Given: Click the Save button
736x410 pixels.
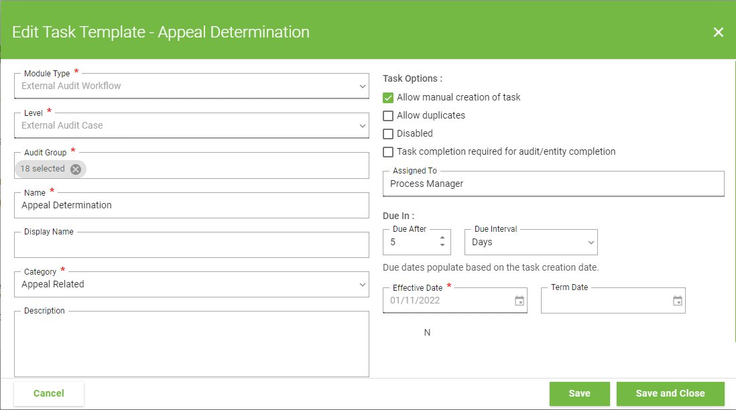Looking at the screenshot, I should coord(579,393).
